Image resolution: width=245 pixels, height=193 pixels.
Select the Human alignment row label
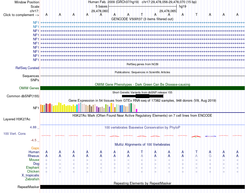click(x=34, y=152)
